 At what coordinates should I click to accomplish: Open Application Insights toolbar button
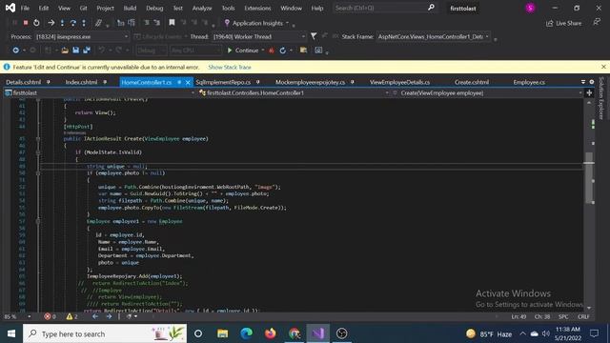click(256, 23)
